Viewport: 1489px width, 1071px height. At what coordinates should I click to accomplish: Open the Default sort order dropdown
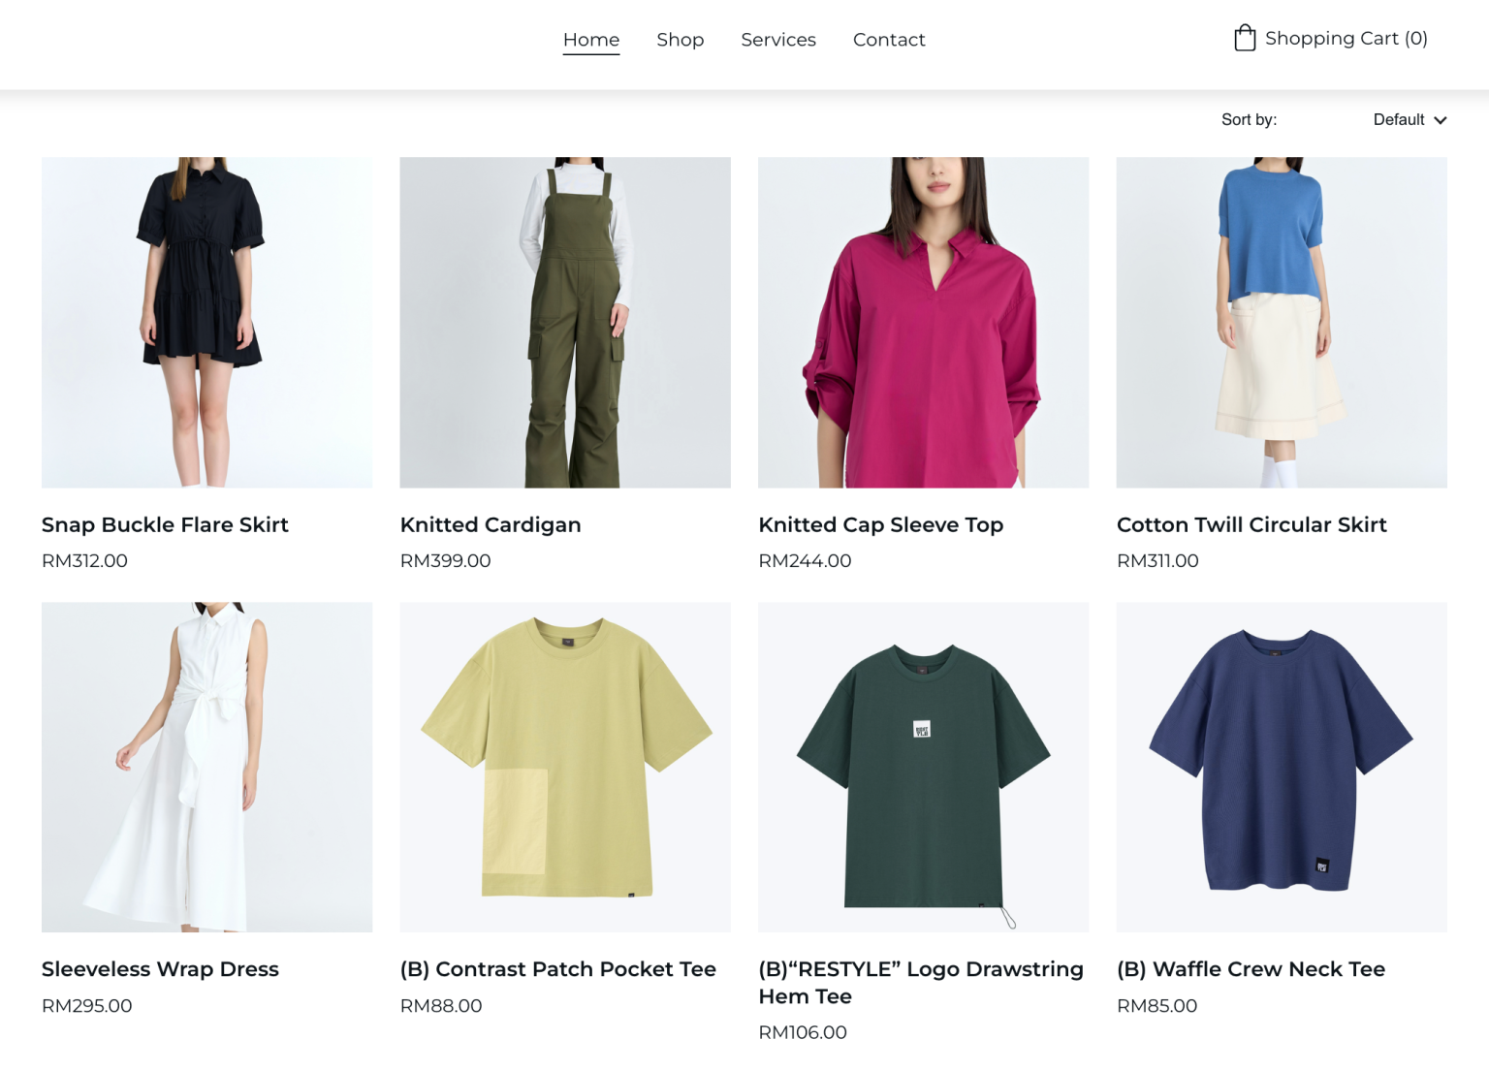(x=1399, y=119)
